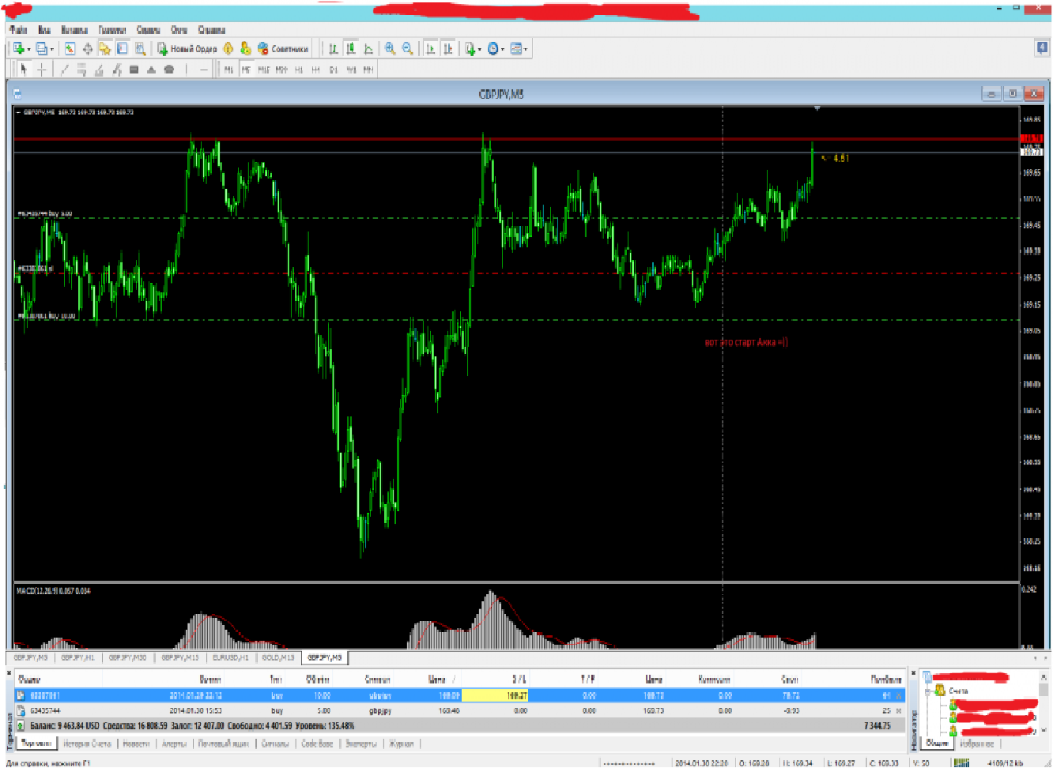Collapse the Accounts (Счета) tree node

pyautogui.click(x=929, y=691)
